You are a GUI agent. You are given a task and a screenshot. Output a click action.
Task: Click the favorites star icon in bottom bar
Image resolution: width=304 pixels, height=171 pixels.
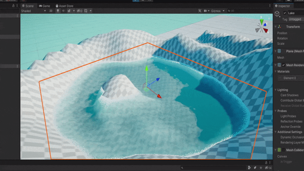(260, 168)
